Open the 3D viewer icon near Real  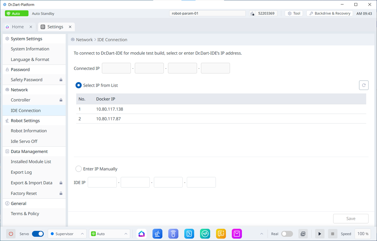click(303, 234)
